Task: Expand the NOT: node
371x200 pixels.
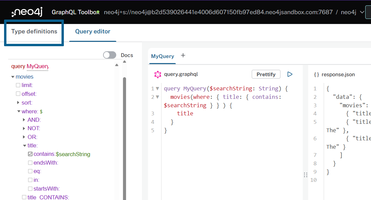Action: pyautogui.click(x=24, y=128)
